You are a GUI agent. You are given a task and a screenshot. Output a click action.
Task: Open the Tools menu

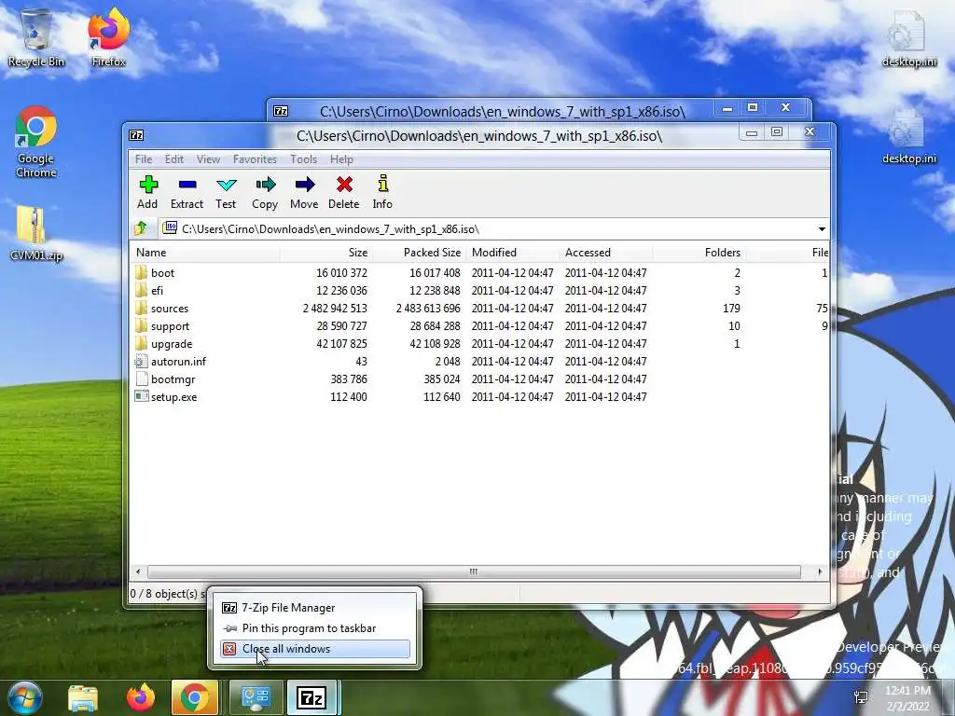click(x=303, y=158)
